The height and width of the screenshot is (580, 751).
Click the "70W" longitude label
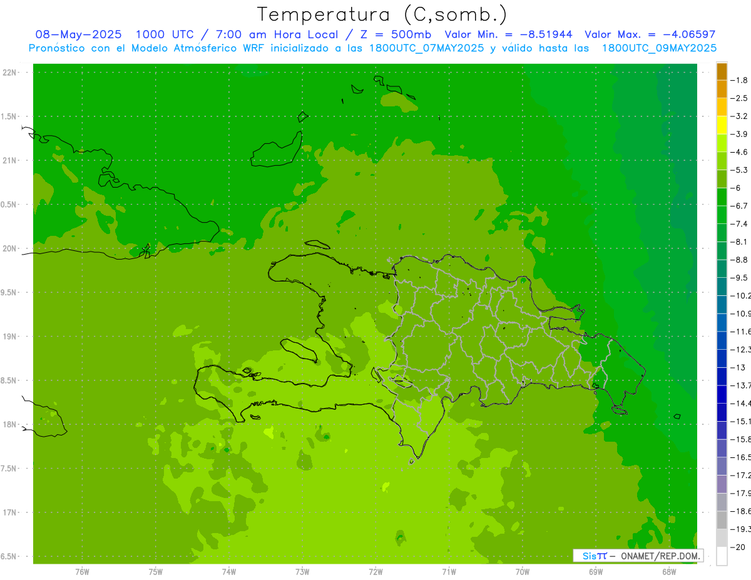coord(523,572)
